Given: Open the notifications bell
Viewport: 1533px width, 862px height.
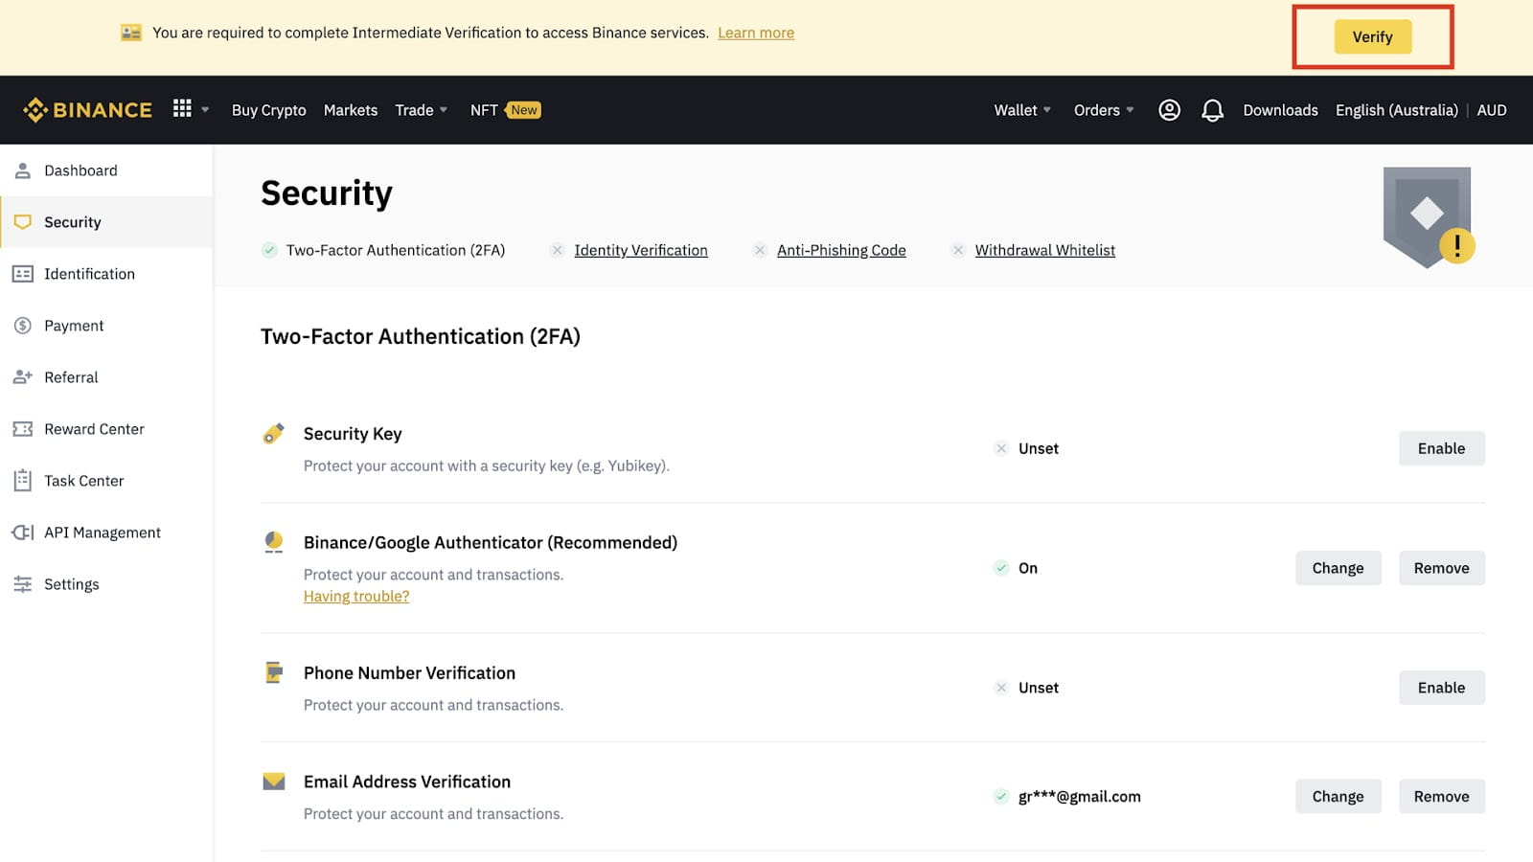Looking at the screenshot, I should tap(1212, 110).
